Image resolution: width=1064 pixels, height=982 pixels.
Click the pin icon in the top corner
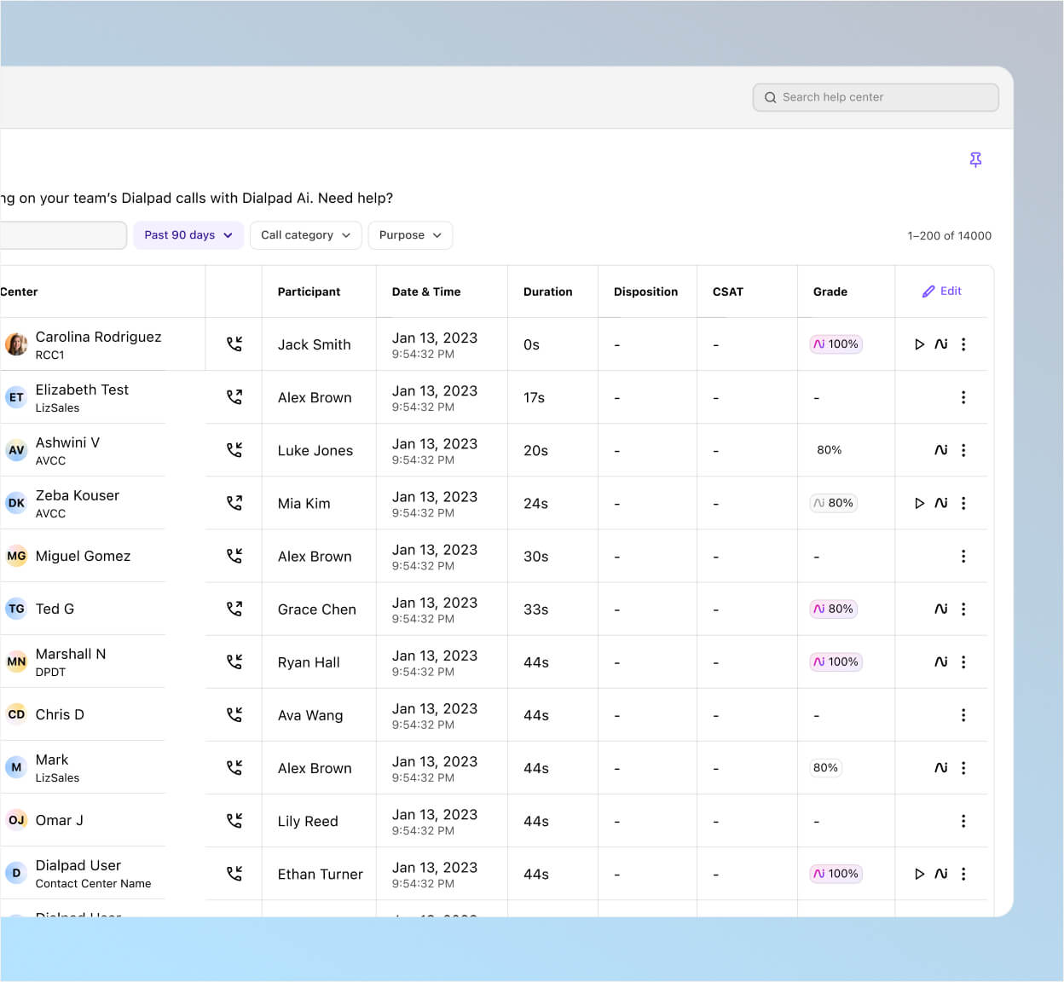click(975, 159)
